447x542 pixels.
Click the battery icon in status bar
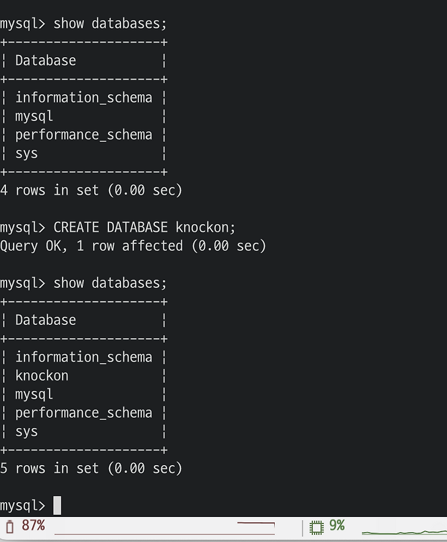[10, 526]
